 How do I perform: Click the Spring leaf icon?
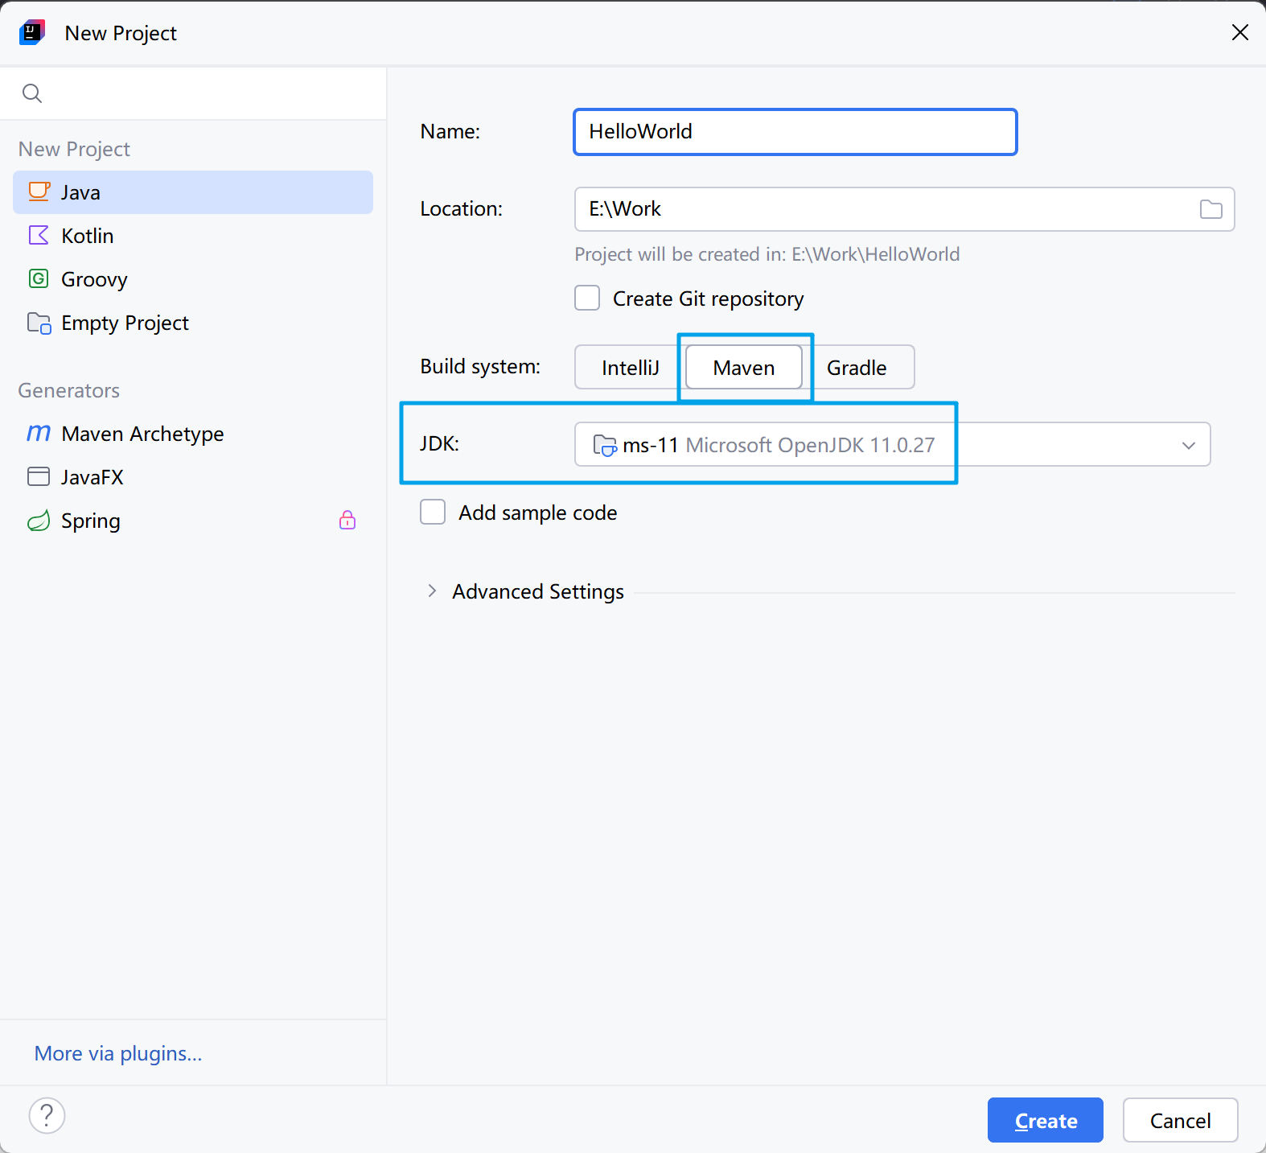(39, 521)
